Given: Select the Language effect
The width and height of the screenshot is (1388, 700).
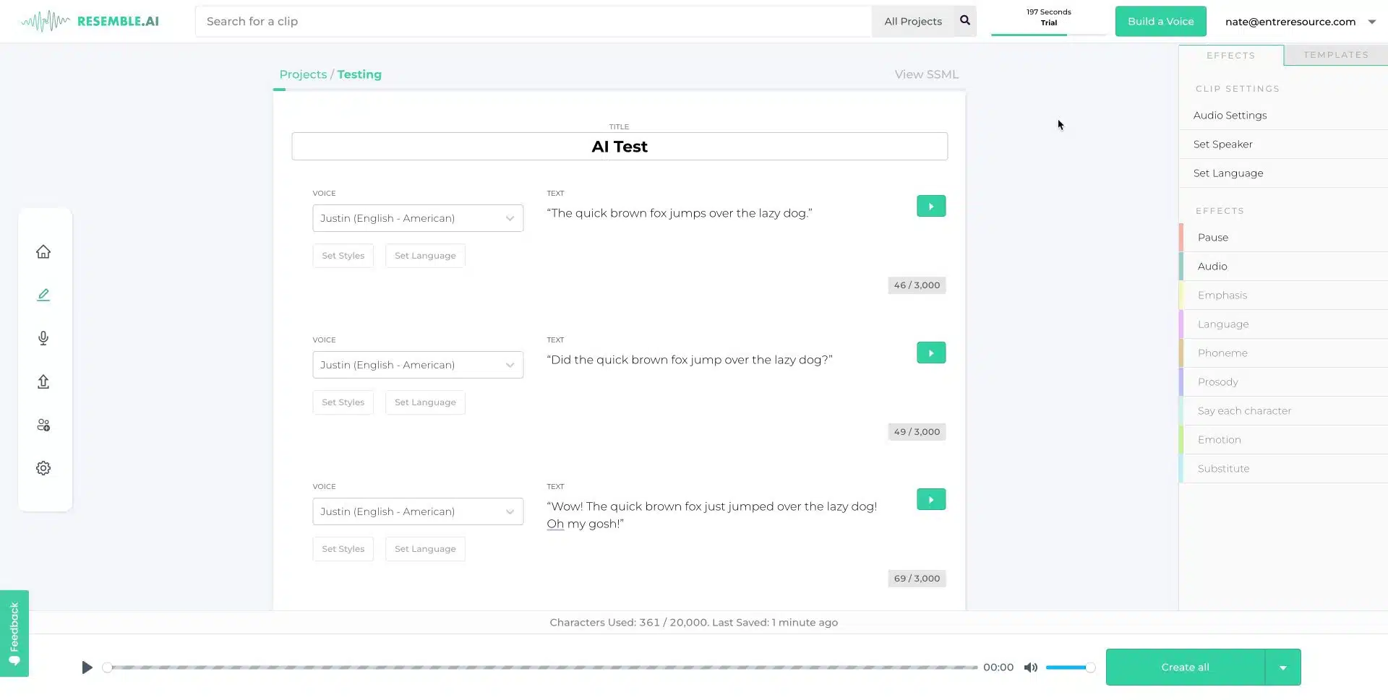Looking at the screenshot, I should pyautogui.click(x=1283, y=324).
